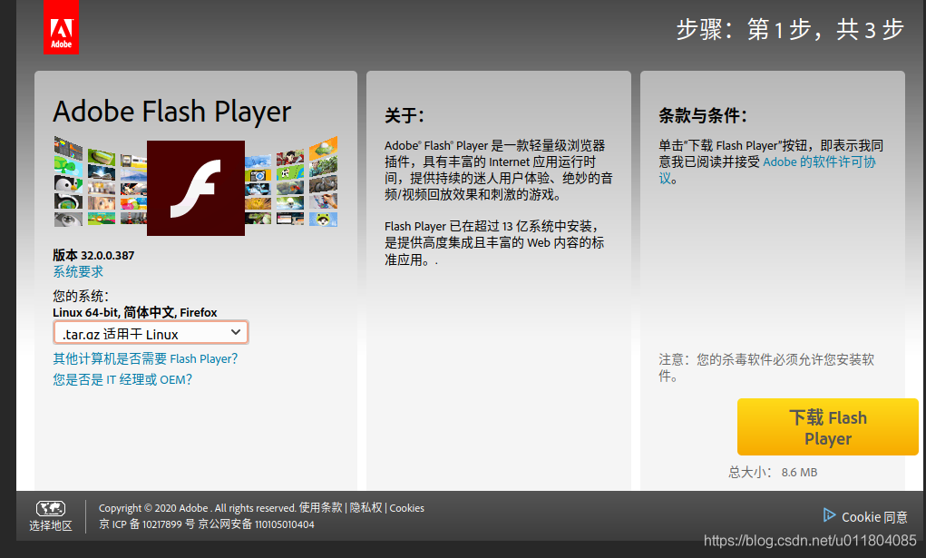Click the 条款与条件： heading
The image size is (926, 558).
[x=703, y=115]
